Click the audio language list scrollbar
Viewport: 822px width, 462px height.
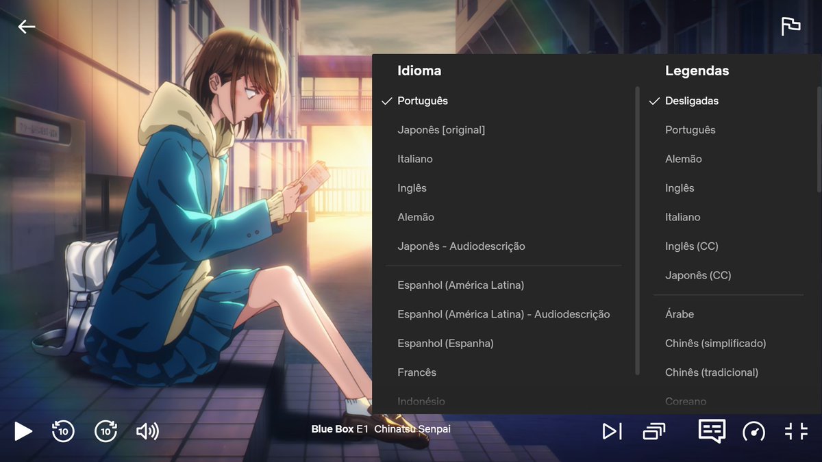coord(638,231)
